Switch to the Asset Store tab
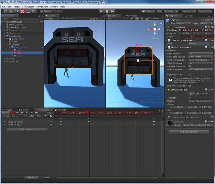 click(x=130, y=16)
